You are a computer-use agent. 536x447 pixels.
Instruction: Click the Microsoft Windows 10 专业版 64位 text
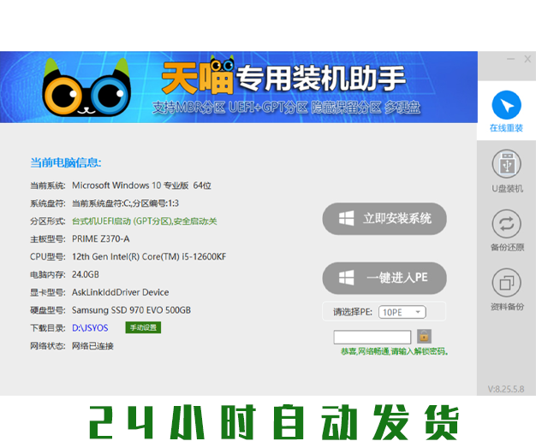pos(141,185)
